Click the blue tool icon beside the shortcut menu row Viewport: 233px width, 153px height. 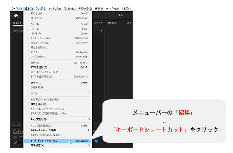(x=97, y=141)
